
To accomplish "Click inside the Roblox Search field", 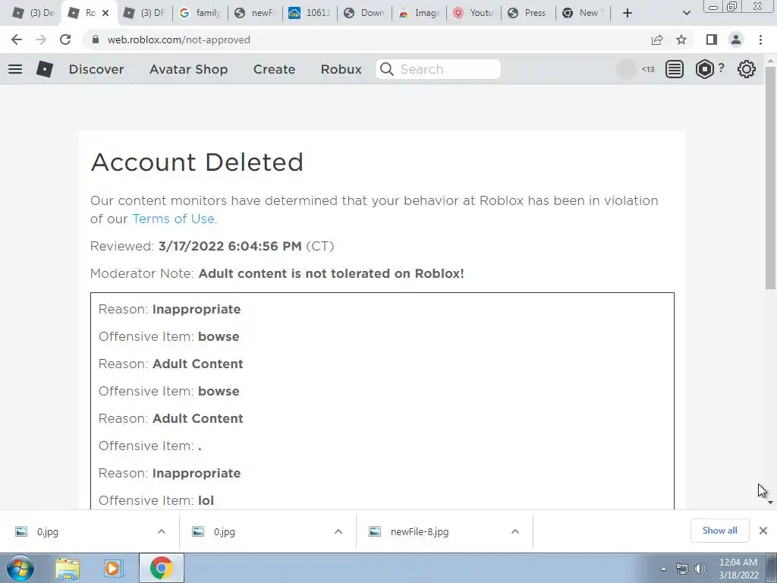I will pyautogui.click(x=438, y=69).
